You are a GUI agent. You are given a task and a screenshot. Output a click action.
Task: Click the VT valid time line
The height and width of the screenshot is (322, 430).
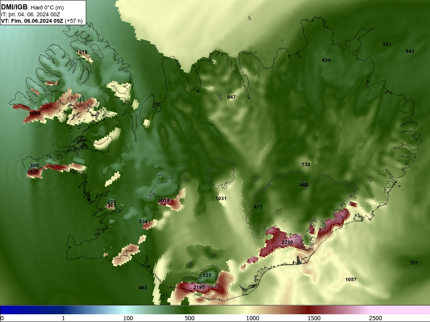click(x=42, y=21)
